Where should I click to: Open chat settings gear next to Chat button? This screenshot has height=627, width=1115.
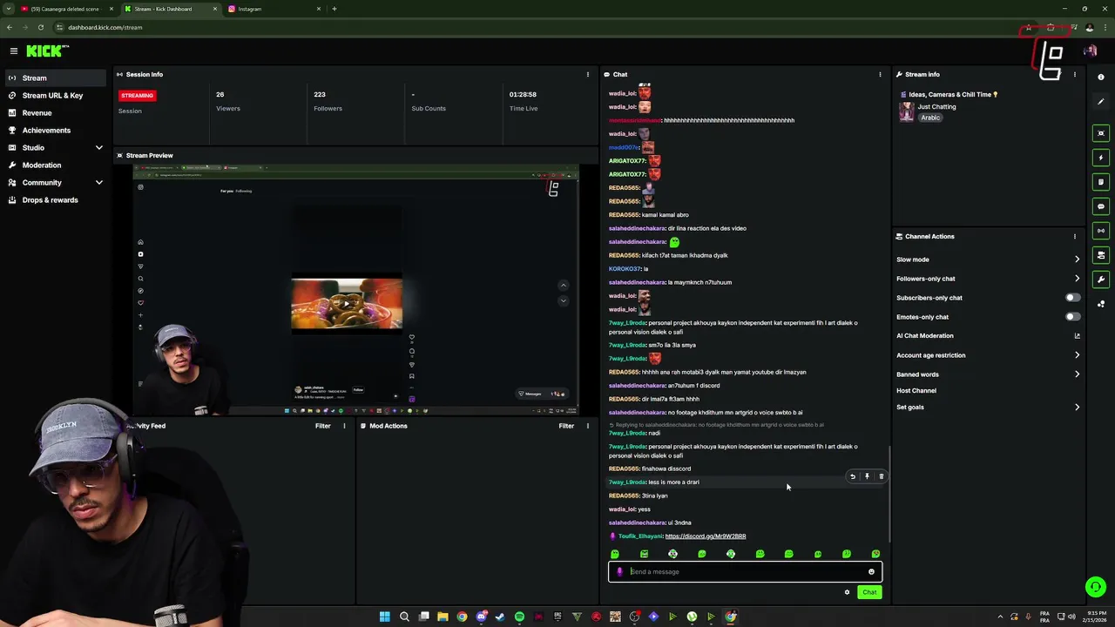pos(847,592)
